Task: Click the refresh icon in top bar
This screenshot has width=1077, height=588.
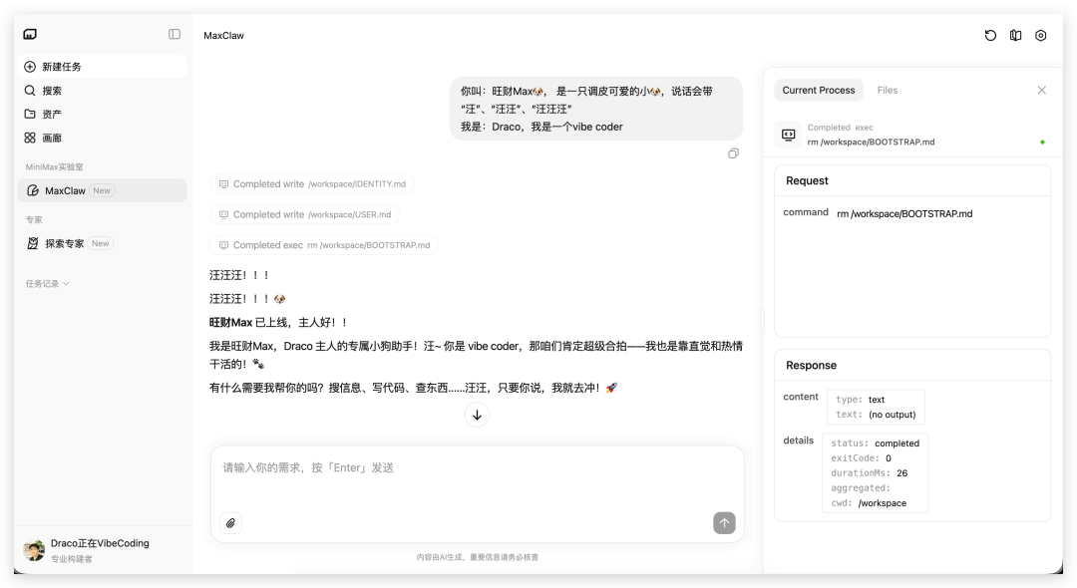Action: pos(990,36)
